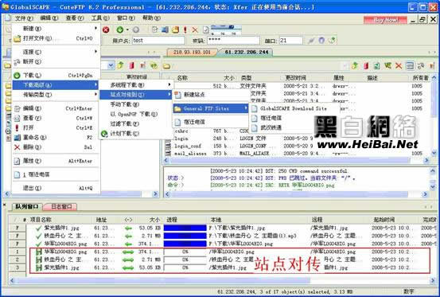The height and width of the screenshot is (297, 440).
Task: Choose 打开文件 from the File menu
Action: coord(56,38)
